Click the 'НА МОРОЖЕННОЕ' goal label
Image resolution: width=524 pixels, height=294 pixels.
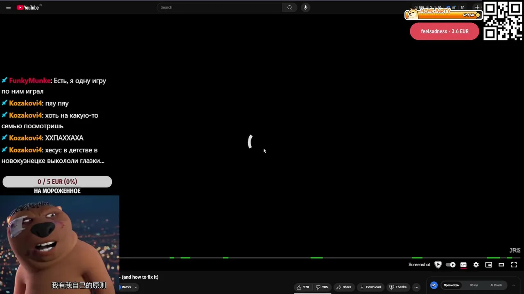[x=57, y=191]
